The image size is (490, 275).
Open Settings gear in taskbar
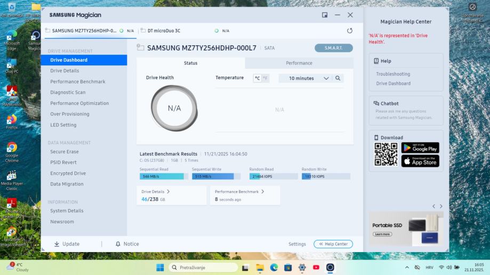click(302, 268)
